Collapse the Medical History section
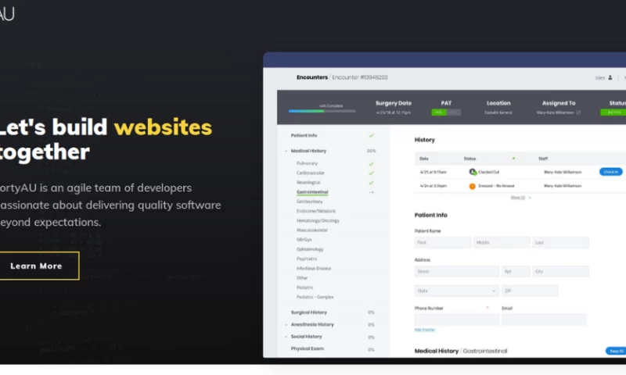 tap(286, 151)
